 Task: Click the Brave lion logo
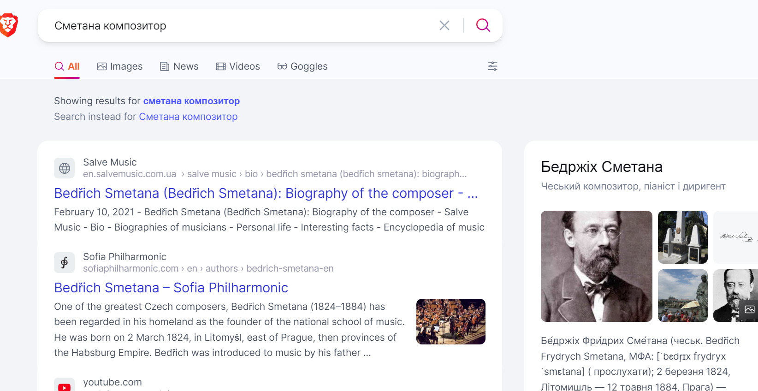(8, 25)
